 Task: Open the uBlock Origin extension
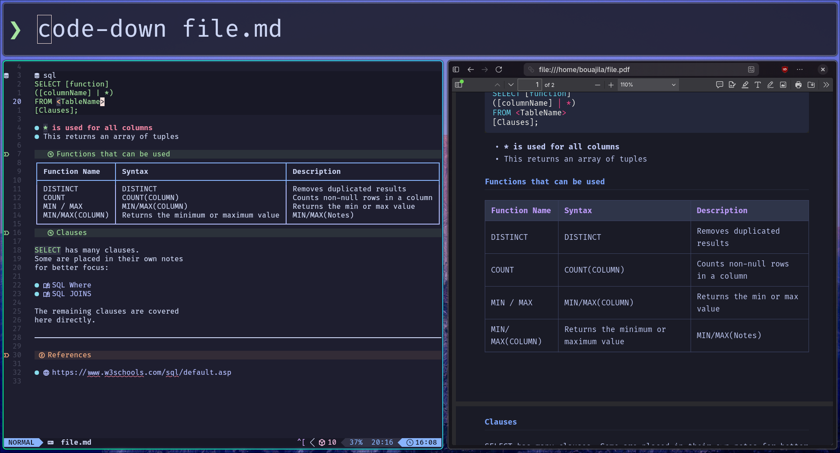point(785,69)
